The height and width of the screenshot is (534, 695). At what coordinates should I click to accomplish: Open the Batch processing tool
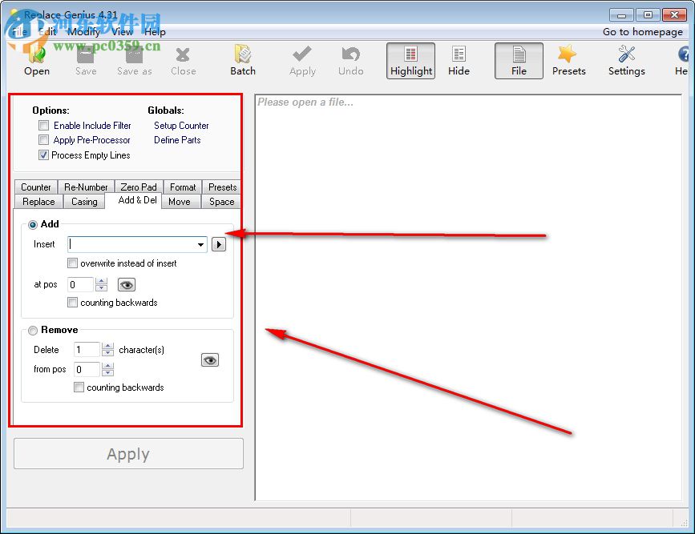click(243, 61)
